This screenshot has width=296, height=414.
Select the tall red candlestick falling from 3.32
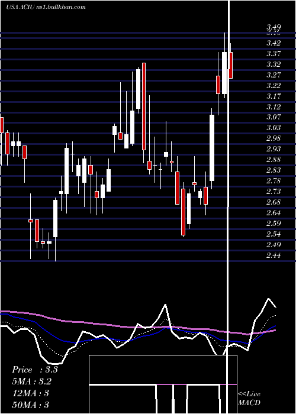(144, 106)
